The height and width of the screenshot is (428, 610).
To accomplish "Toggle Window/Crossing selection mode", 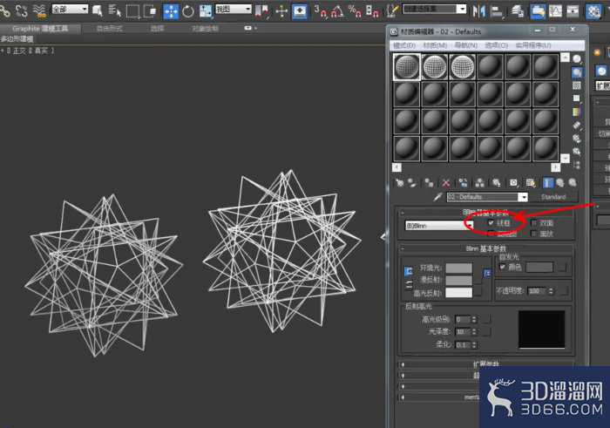I will click(x=149, y=10).
